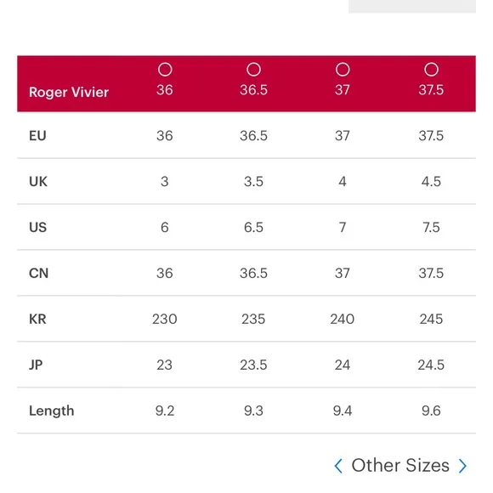Click the JP size 24.5 cell
This screenshot has height=493, width=493.
(431, 365)
